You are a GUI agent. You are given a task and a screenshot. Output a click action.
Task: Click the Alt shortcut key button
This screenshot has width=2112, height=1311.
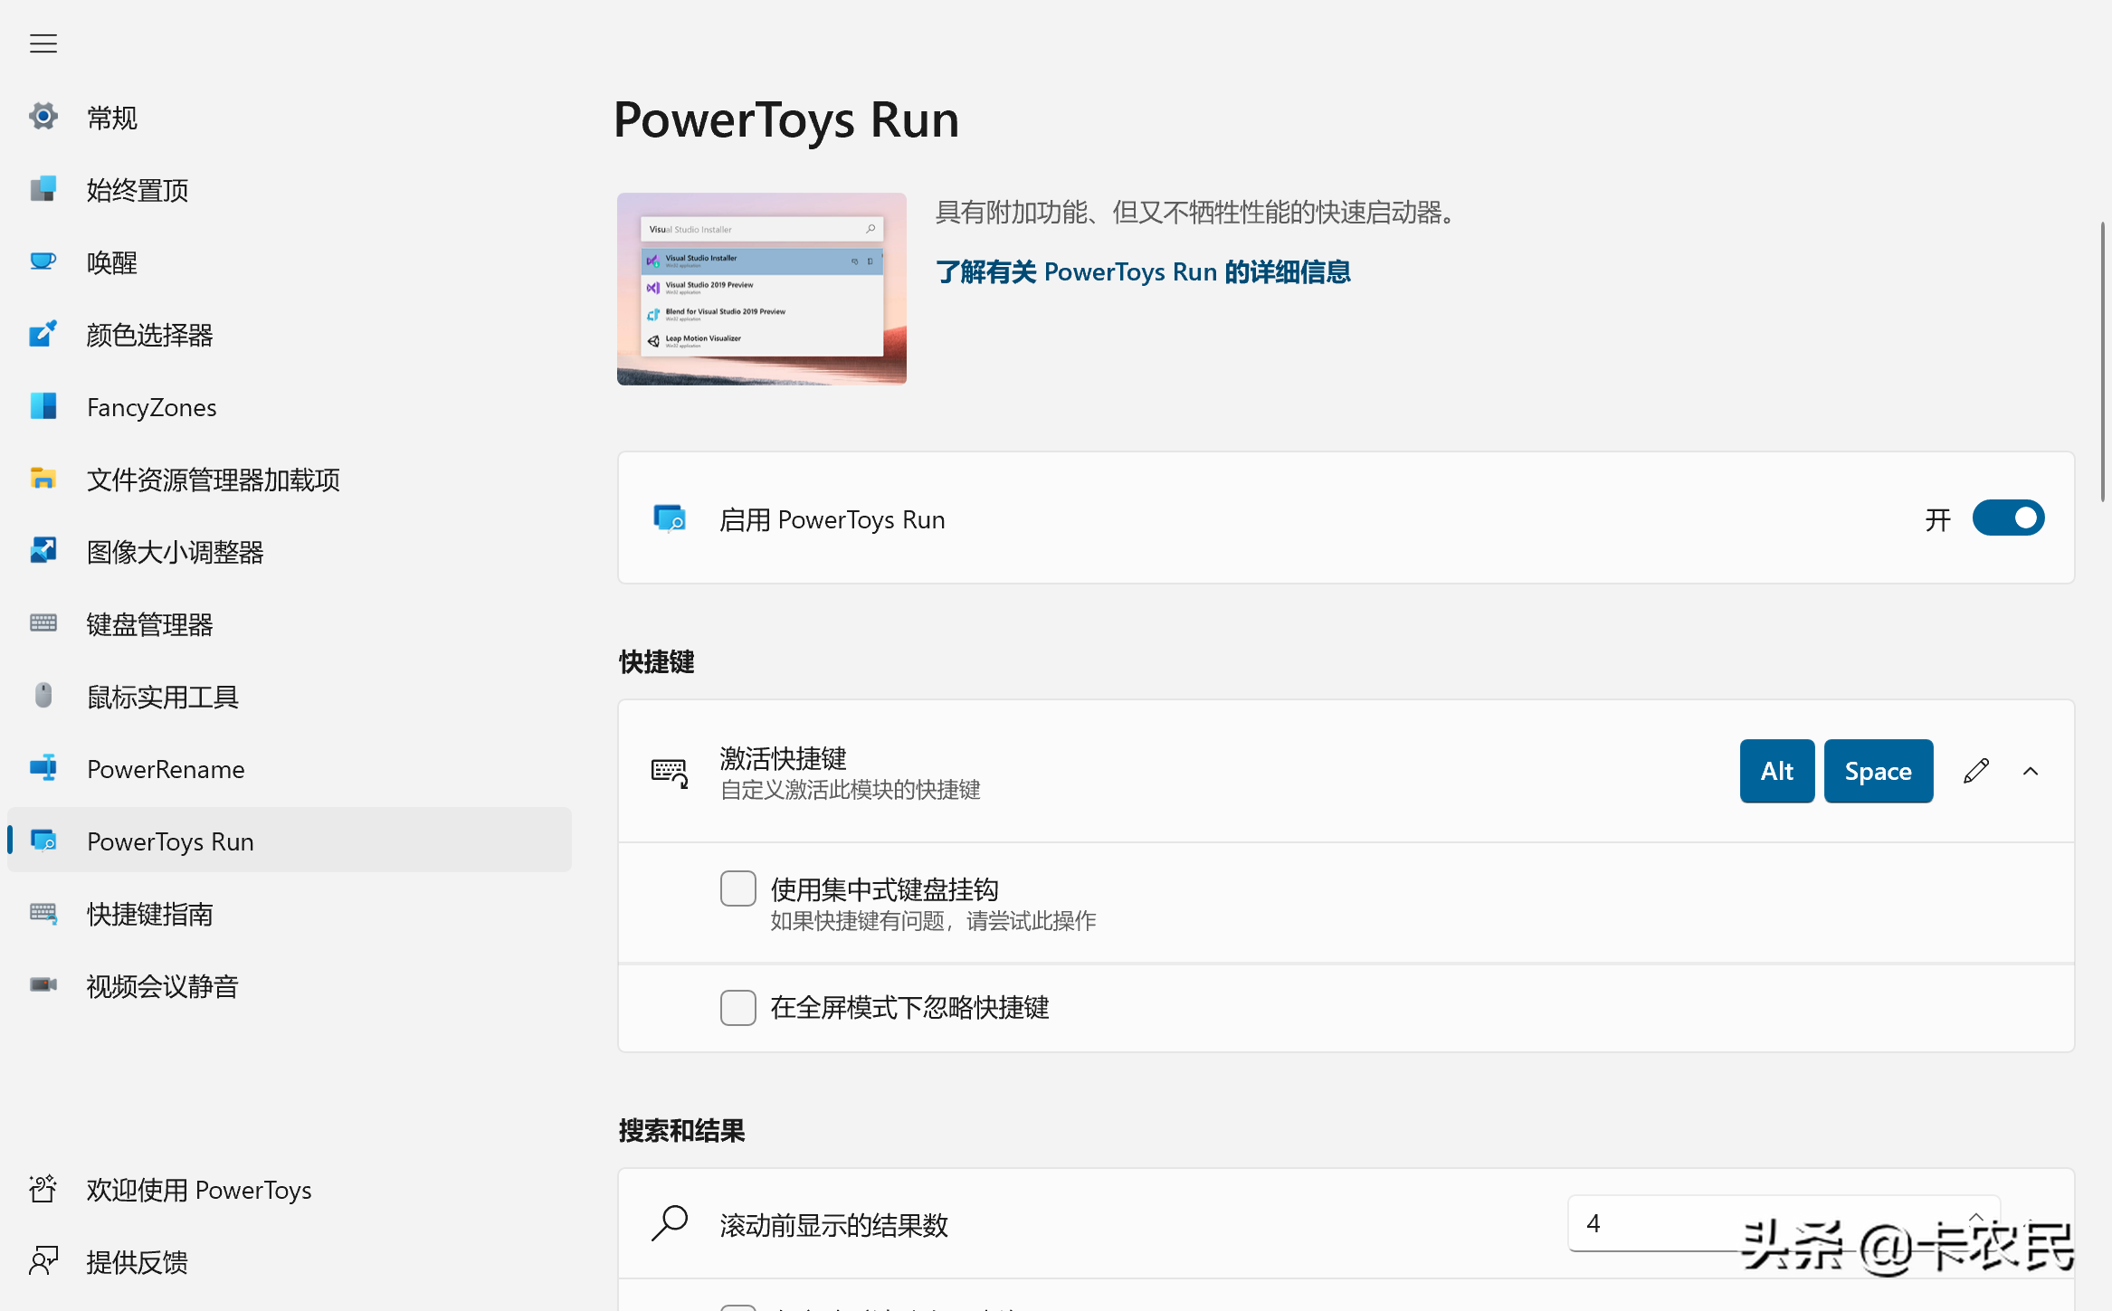[1776, 771]
